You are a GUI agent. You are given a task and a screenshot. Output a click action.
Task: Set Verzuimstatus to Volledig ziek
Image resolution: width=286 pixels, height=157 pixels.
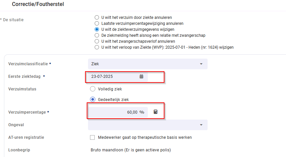coord(93,89)
